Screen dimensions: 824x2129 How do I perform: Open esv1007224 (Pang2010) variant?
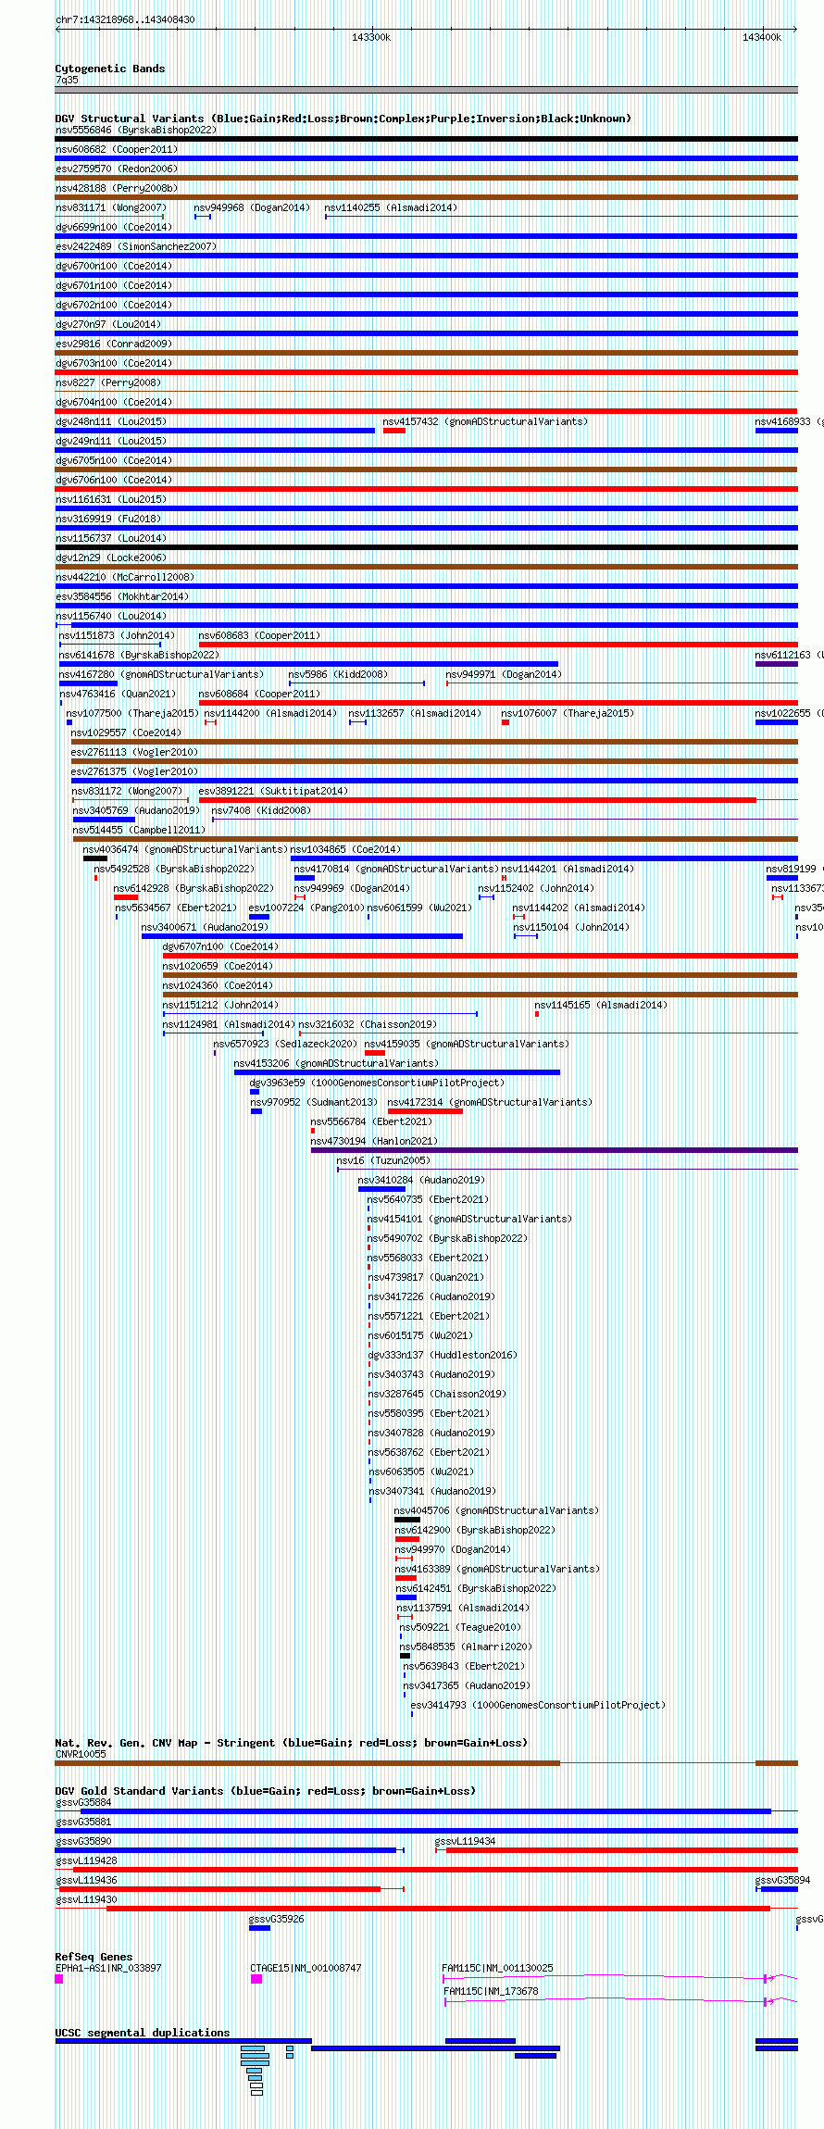[x=306, y=908]
